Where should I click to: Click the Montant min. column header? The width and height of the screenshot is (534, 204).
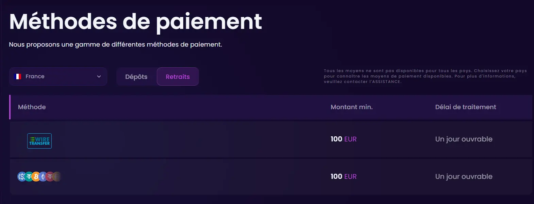point(352,107)
